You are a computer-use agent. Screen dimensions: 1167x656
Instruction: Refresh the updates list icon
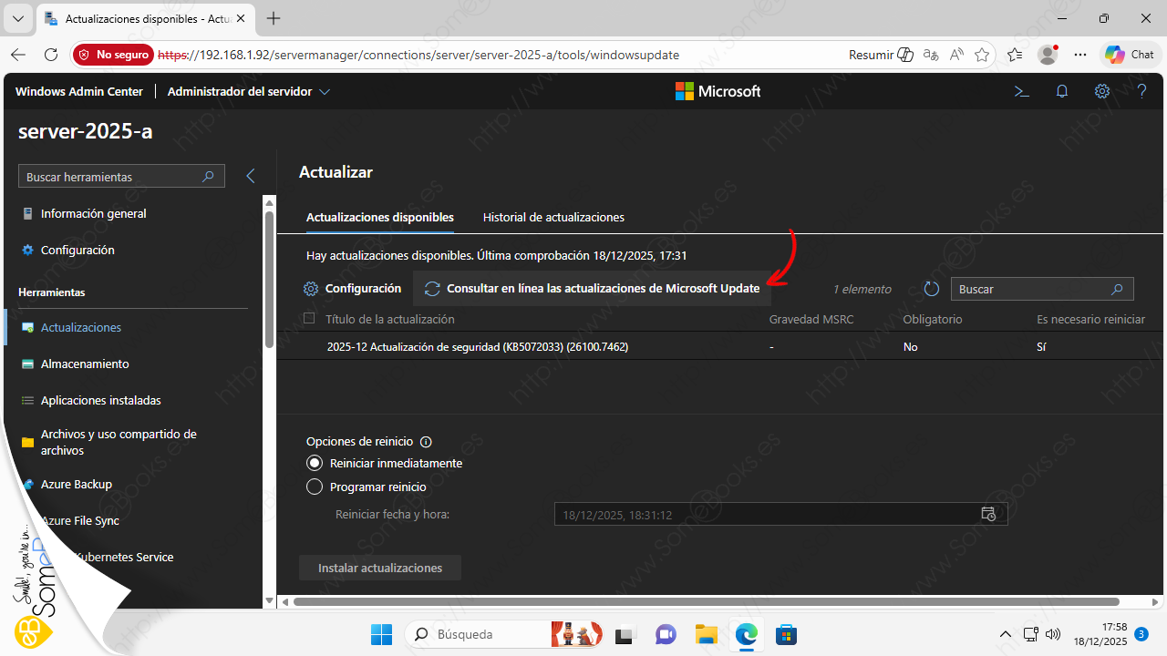point(931,289)
